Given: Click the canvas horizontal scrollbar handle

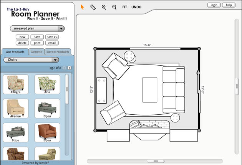Looking at the screenshot, I should click(156, 161).
